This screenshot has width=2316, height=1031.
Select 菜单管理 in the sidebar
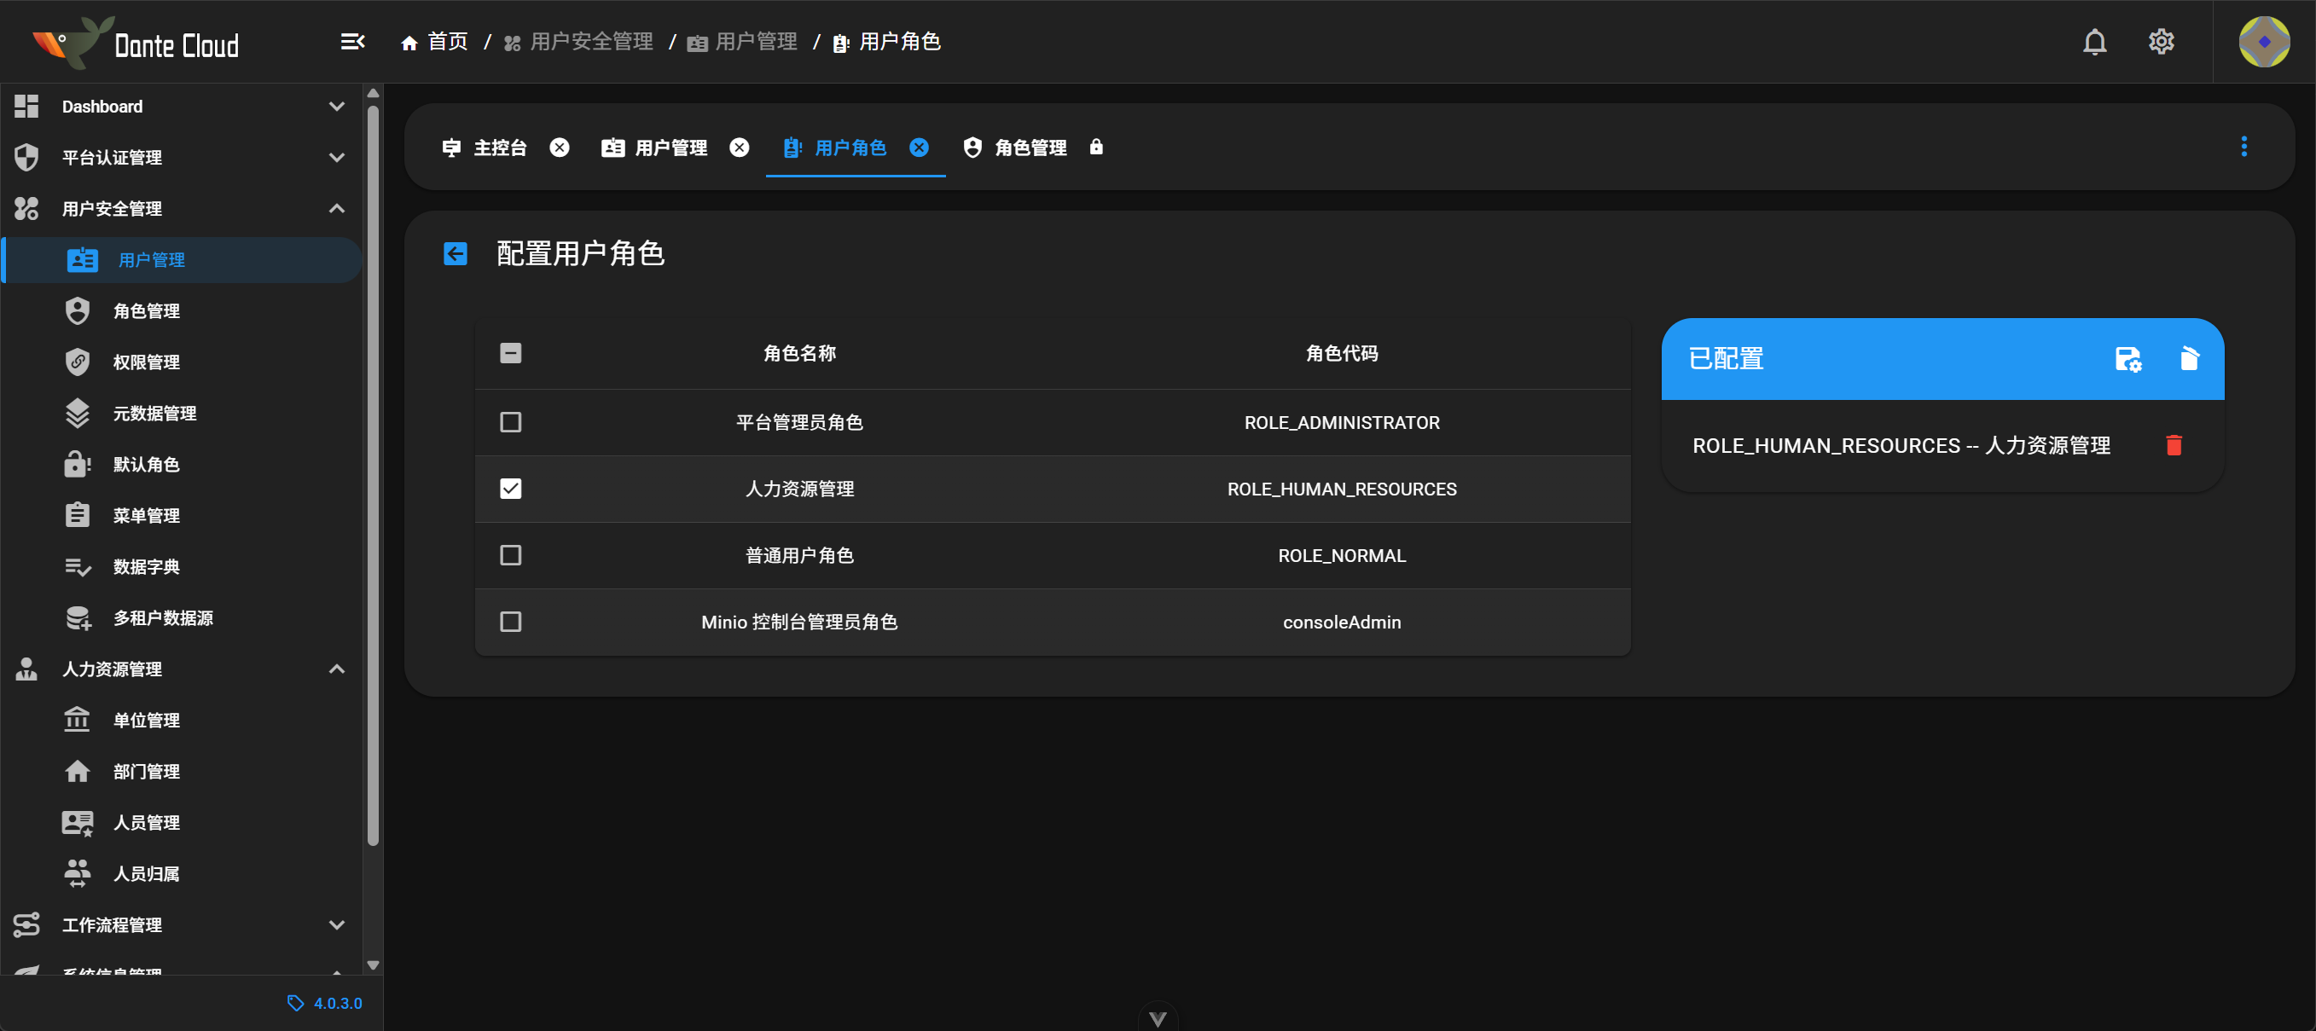(147, 515)
